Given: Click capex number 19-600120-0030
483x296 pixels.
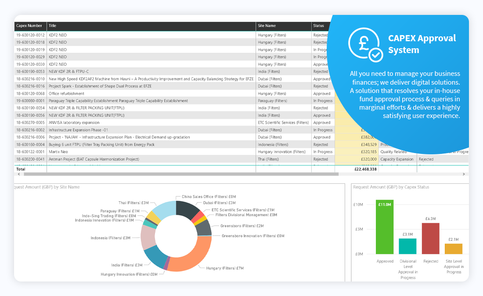Looking at the screenshot, I should tap(30, 64).
